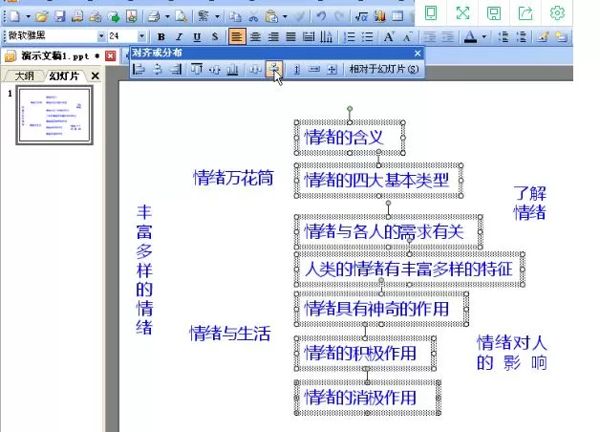Toggle italic formatting
600x432 pixels.
click(179, 36)
